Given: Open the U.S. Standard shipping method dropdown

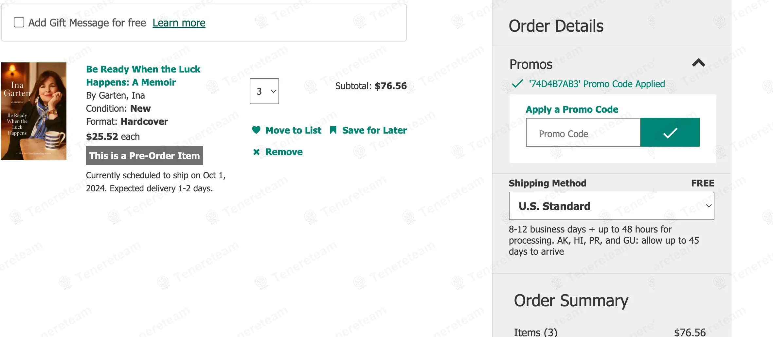Looking at the screenshot, I should pyautogui.click(x=611, y=206).
